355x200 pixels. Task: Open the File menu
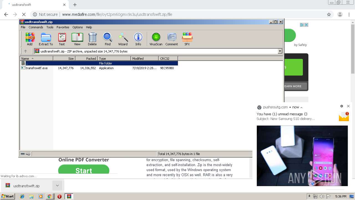click(23, 27)
